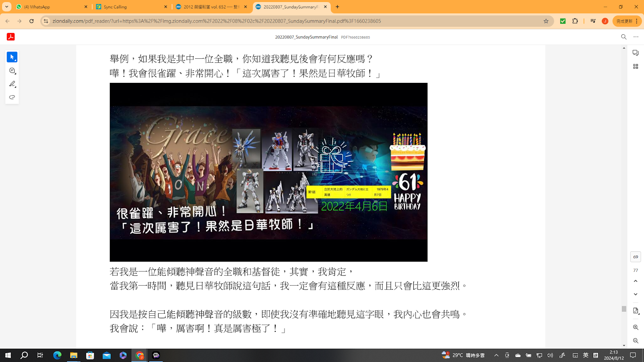This screenshot has width=644, height=362.
Task: Show hidden system tray icons
Action: tap(496, 355)
